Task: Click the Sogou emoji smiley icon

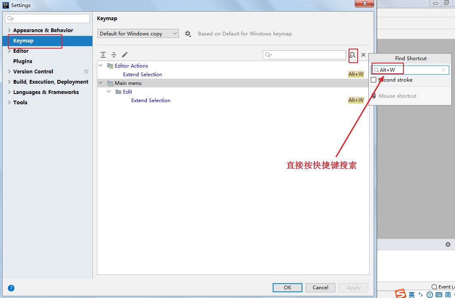Action: click(x=430, y=295)
